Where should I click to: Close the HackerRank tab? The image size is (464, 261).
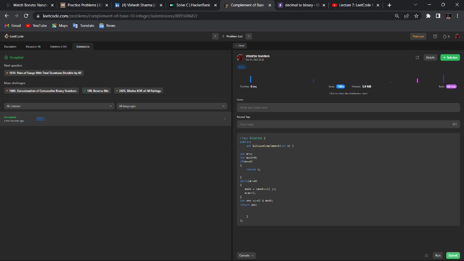pos(215,5)
